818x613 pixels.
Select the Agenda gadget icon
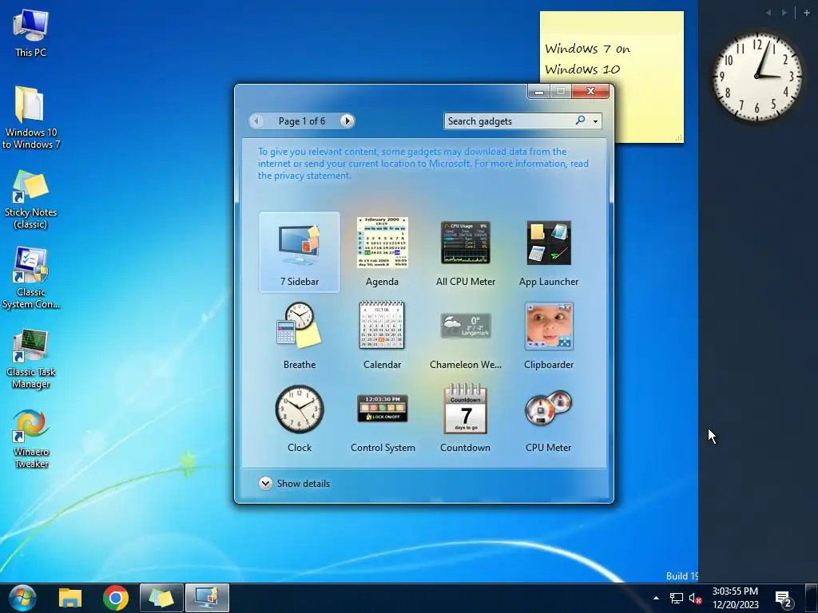(383, 243)
